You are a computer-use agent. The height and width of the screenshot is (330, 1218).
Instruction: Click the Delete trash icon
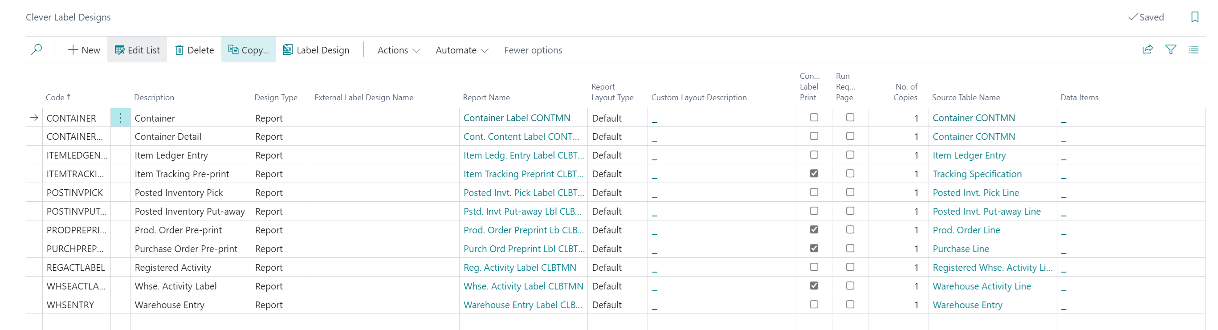click(x=179, y=50)
